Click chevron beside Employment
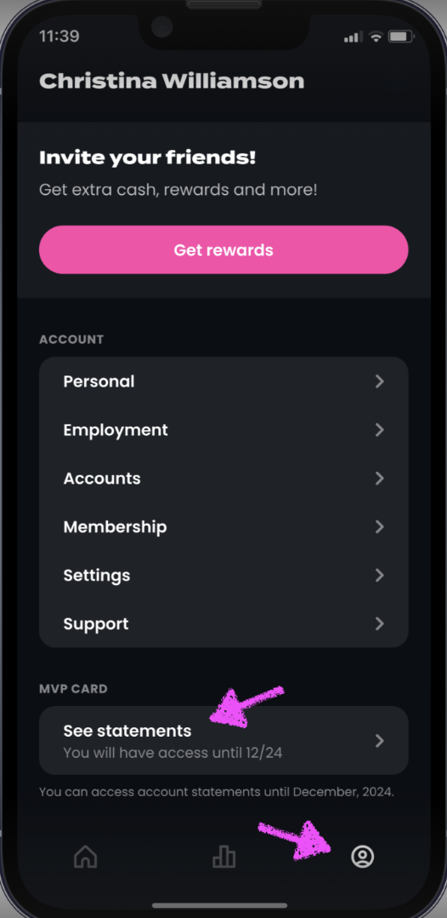 [380, 430]
